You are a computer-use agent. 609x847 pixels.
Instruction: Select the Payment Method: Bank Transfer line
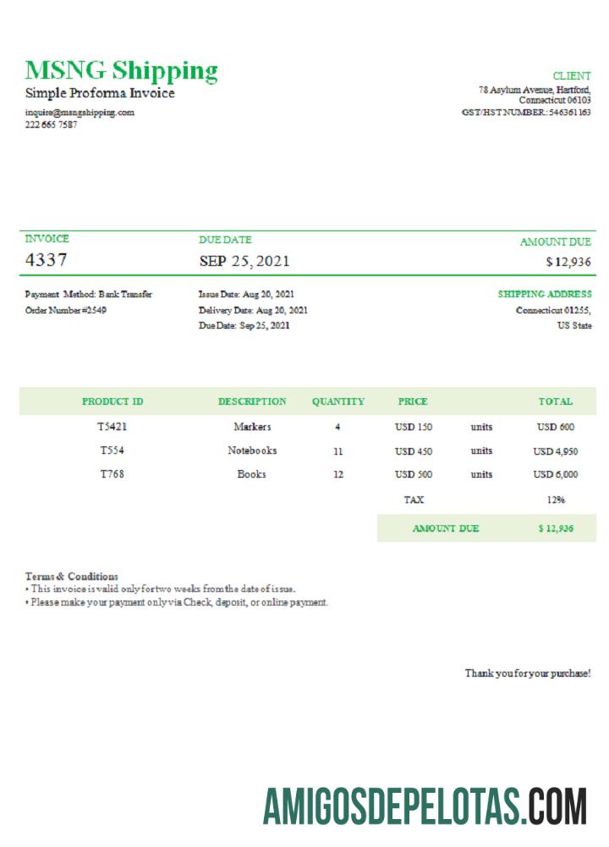89,295
